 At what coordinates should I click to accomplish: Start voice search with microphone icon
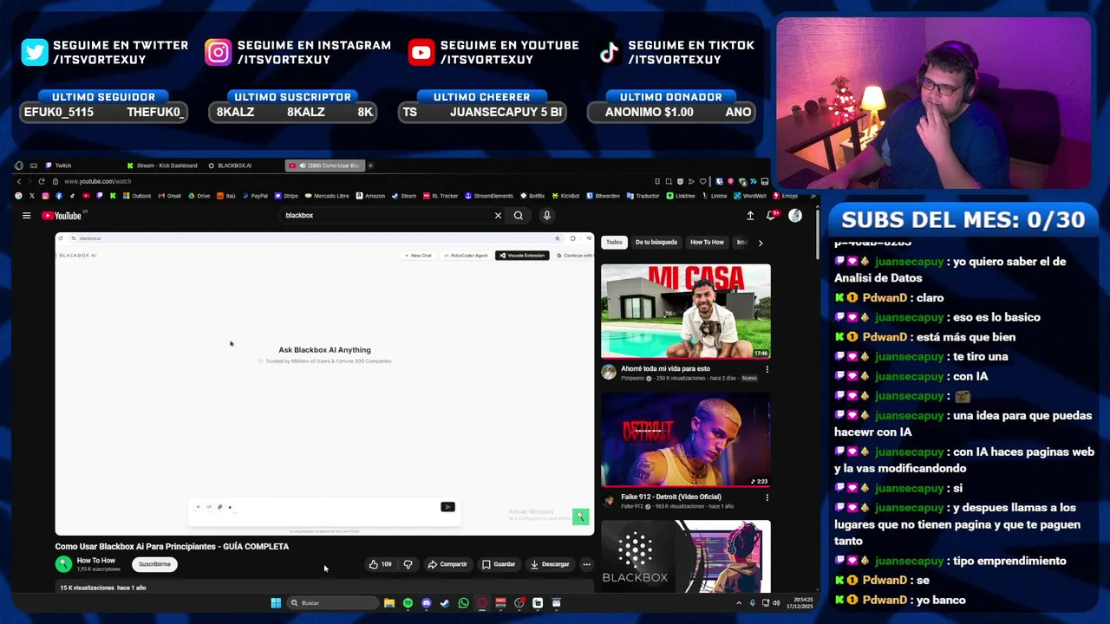(x=546, y=216)
